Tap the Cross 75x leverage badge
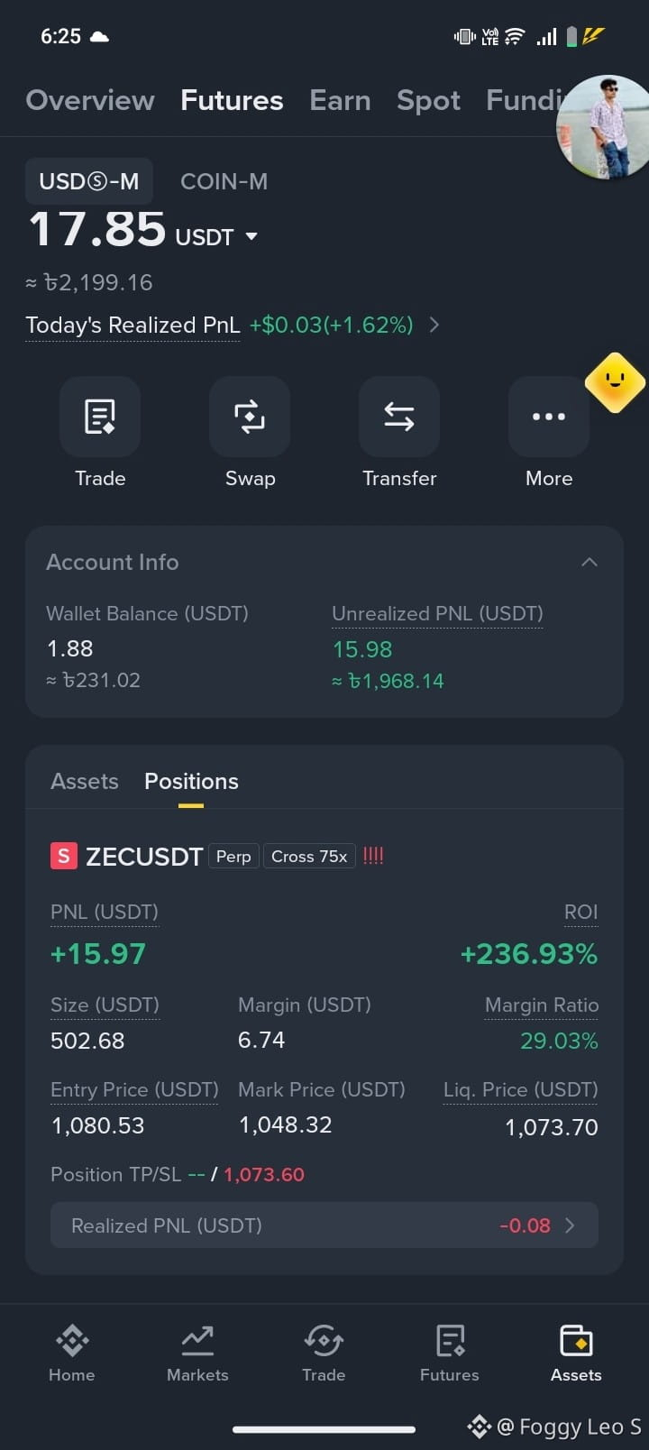The width and height of the screenshot is (649, 1450). [x=309, y=856]
